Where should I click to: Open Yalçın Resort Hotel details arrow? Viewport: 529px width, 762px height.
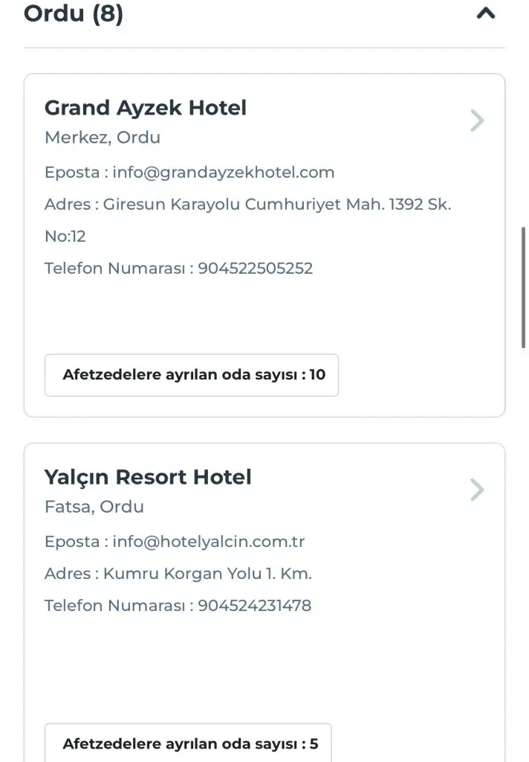(477, 490)
